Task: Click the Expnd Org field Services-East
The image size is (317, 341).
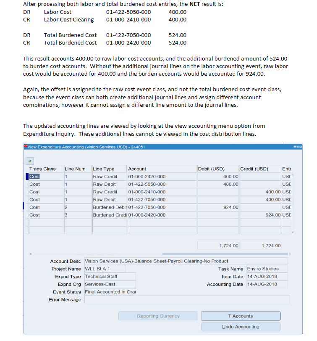Action: click(110, 284)
